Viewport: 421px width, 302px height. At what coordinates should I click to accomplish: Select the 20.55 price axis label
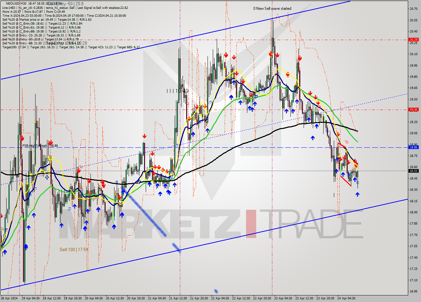click(413, 20)
